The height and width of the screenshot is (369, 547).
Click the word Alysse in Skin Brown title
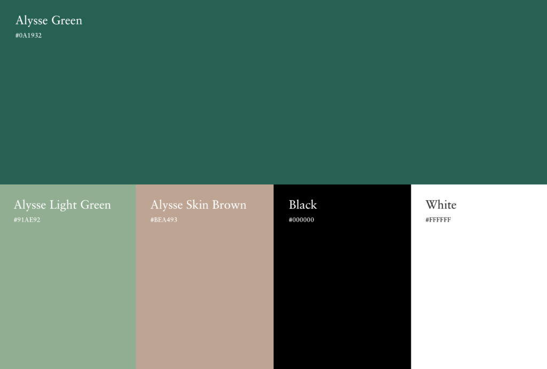click(x=167, y=205)
